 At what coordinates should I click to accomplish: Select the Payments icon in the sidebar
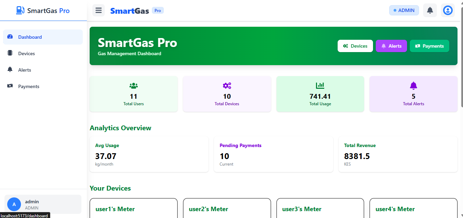point(10,86)
